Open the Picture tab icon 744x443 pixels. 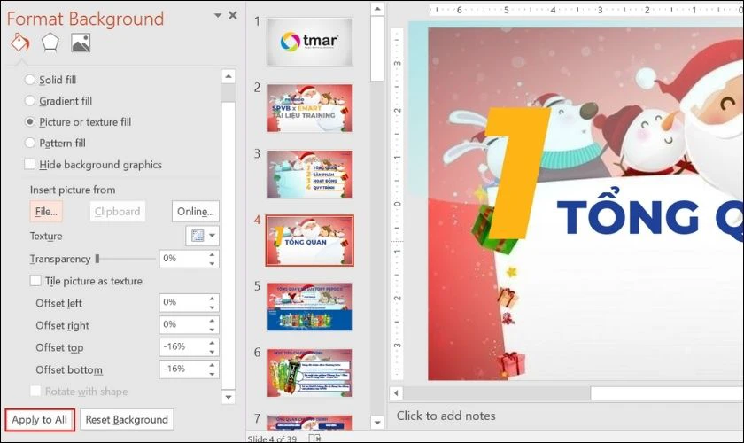pos(81,43)
